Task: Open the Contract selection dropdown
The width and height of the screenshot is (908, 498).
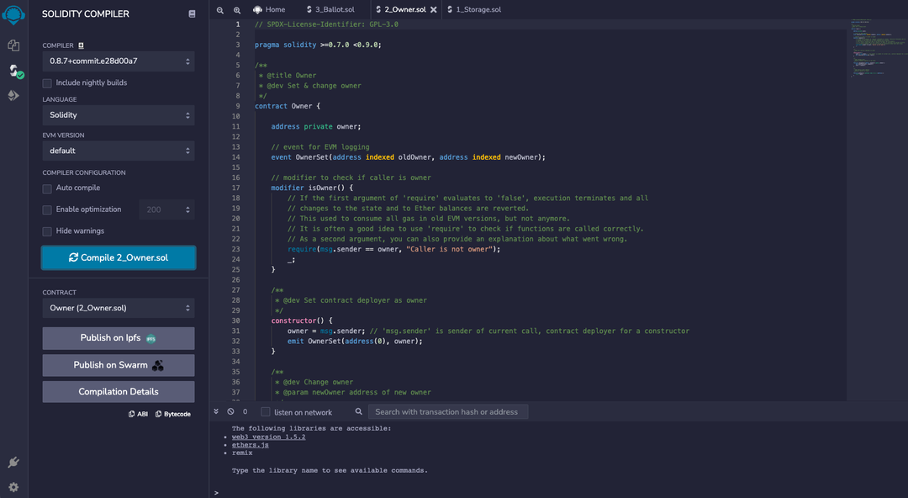Action: (x=119, y=308)
